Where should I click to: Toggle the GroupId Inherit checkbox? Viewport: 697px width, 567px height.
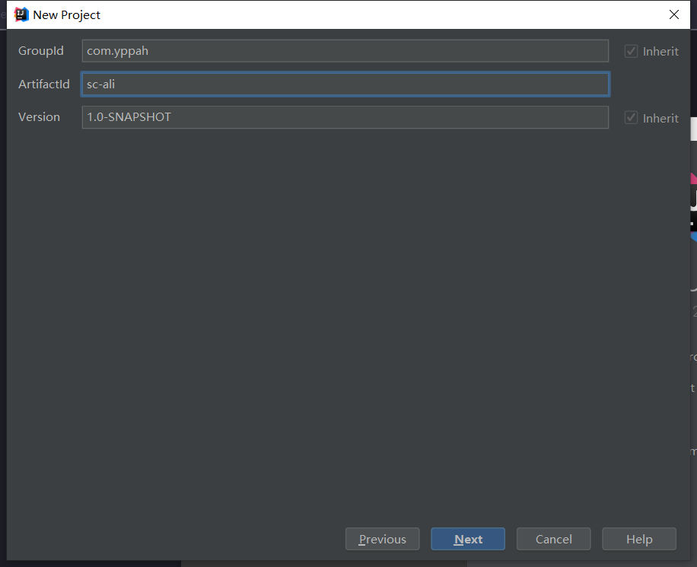[631, 51]
